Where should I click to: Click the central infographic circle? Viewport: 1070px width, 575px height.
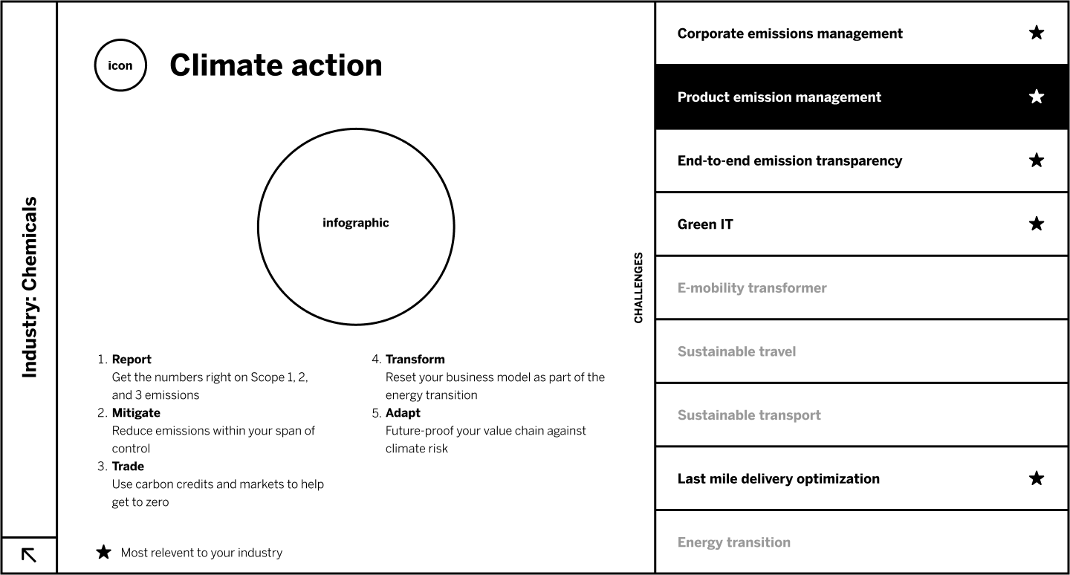[356, 227]
